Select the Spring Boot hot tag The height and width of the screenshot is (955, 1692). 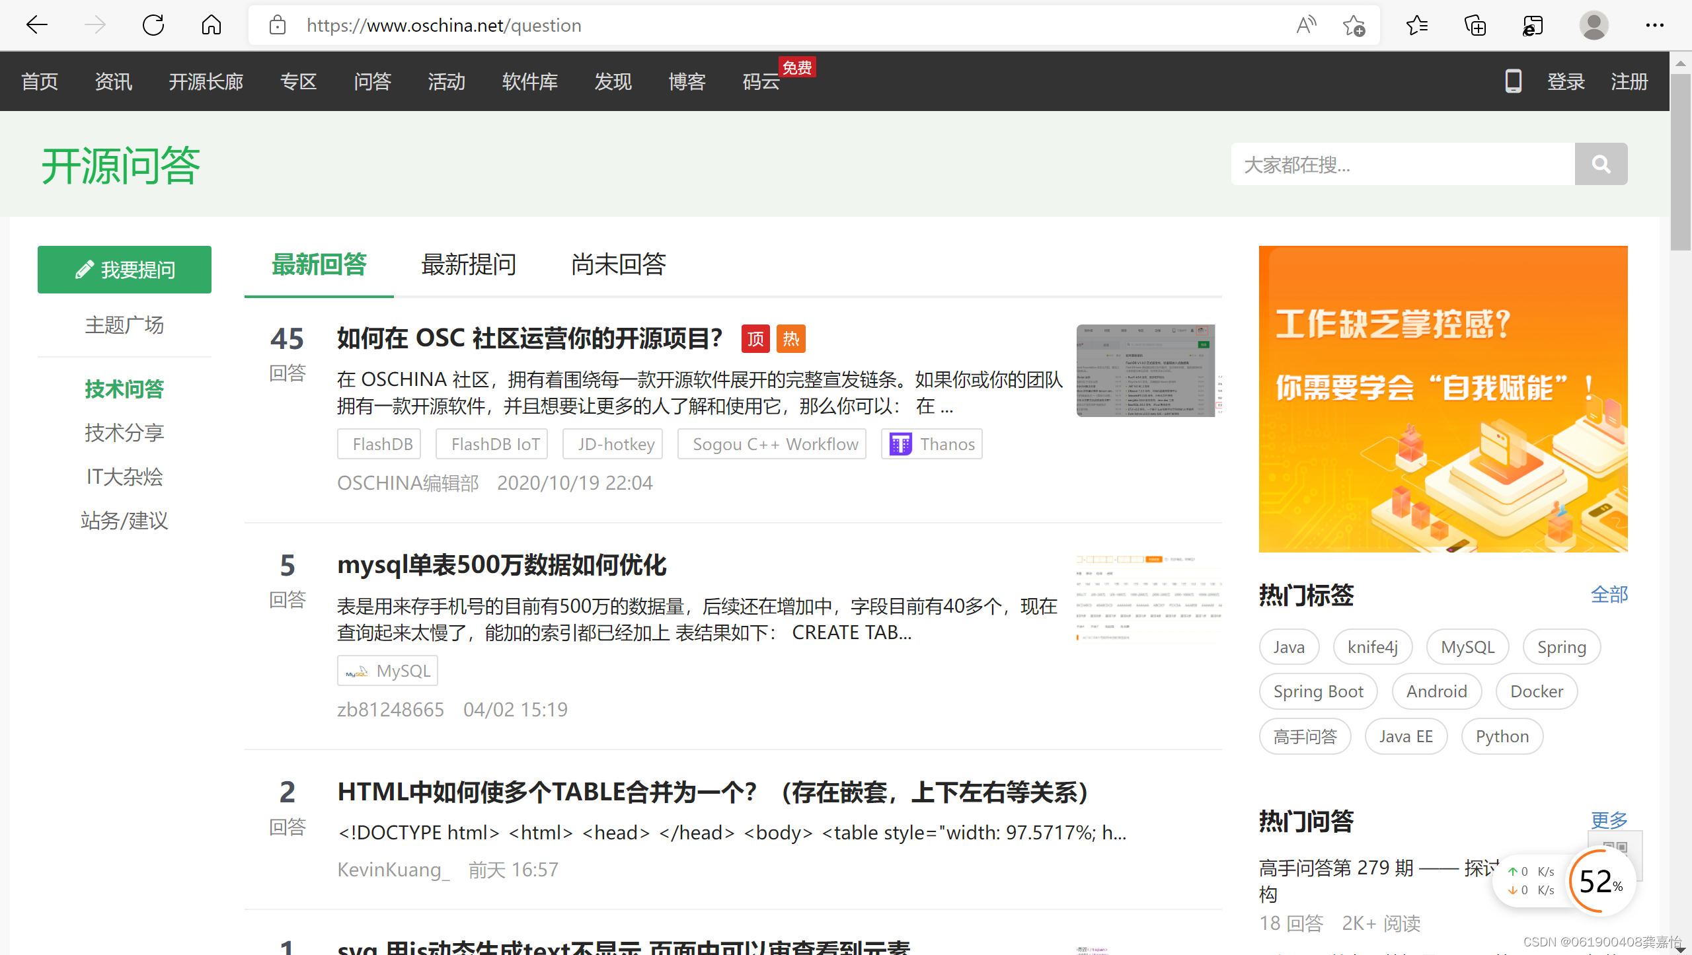coord(1318,691)
